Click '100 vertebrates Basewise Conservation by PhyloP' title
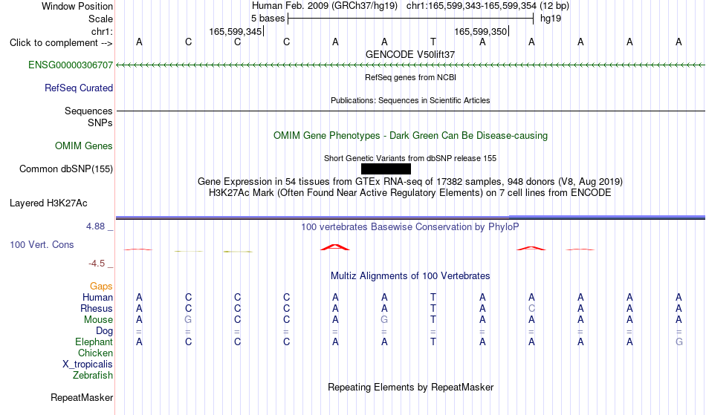Screen dimensions: 706x415 click(410, 227)
